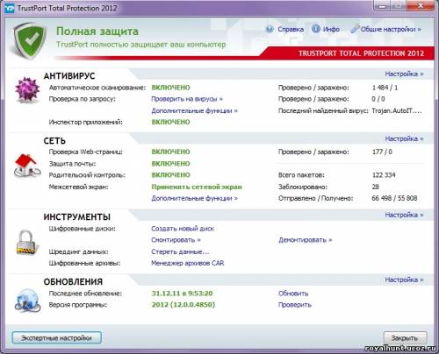439x354 pixels.
Task: Open Настройка link for Сеть section
Action: click(x=404, y=138)
